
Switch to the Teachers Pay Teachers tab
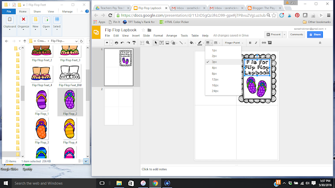(x=113, y=8)
